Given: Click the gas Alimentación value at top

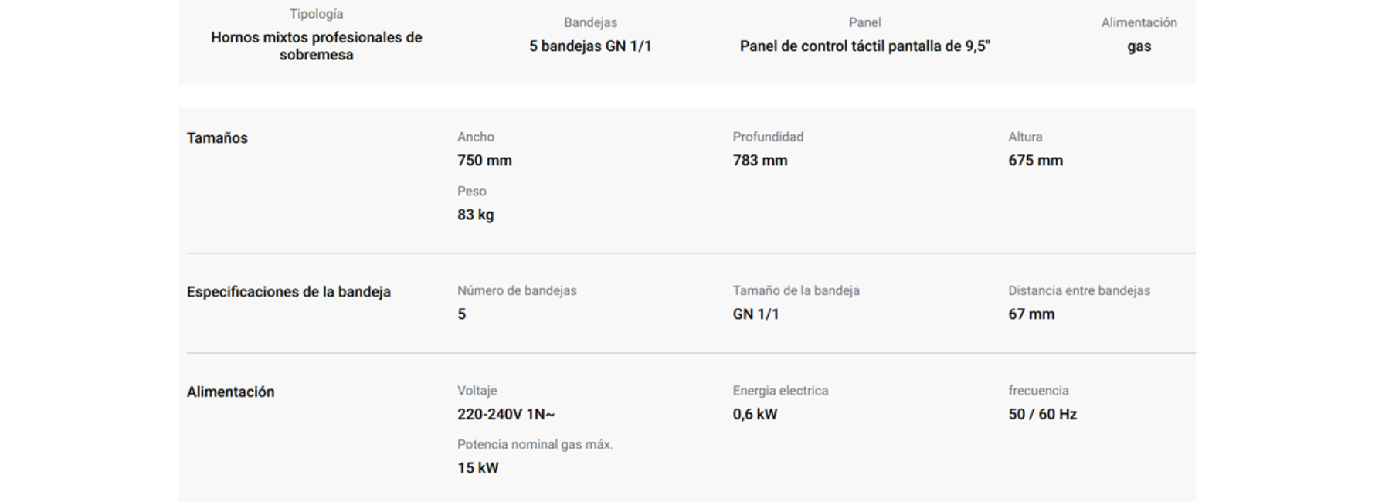Looking at the screenshot, I should pos(1139,46).
